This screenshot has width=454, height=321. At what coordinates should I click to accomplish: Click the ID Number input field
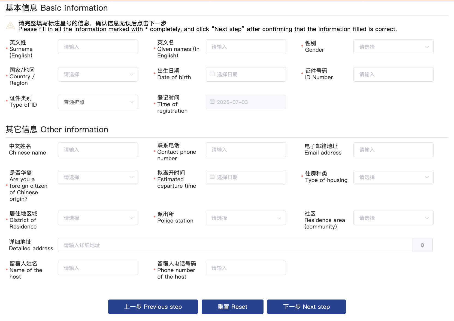click(393, 74)
